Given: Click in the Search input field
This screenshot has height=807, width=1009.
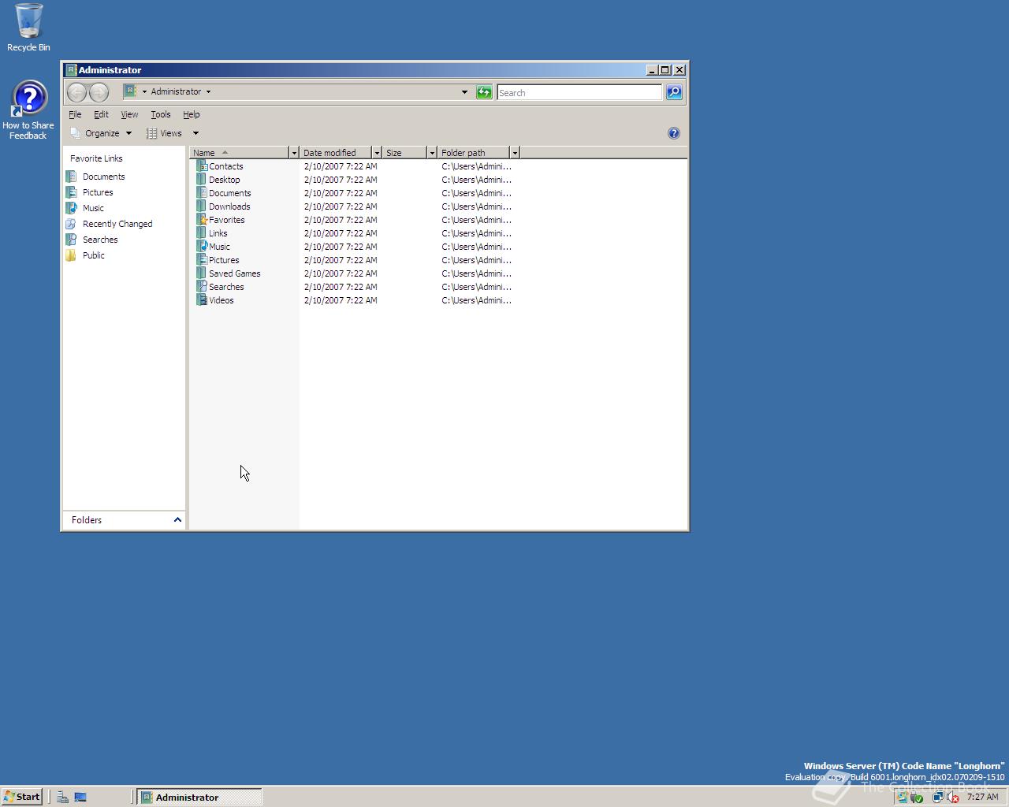Looking at the screenshot, I should [x=579, y=92].
